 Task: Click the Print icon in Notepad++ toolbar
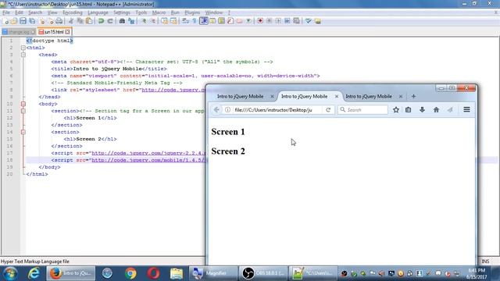pos(59,21)
